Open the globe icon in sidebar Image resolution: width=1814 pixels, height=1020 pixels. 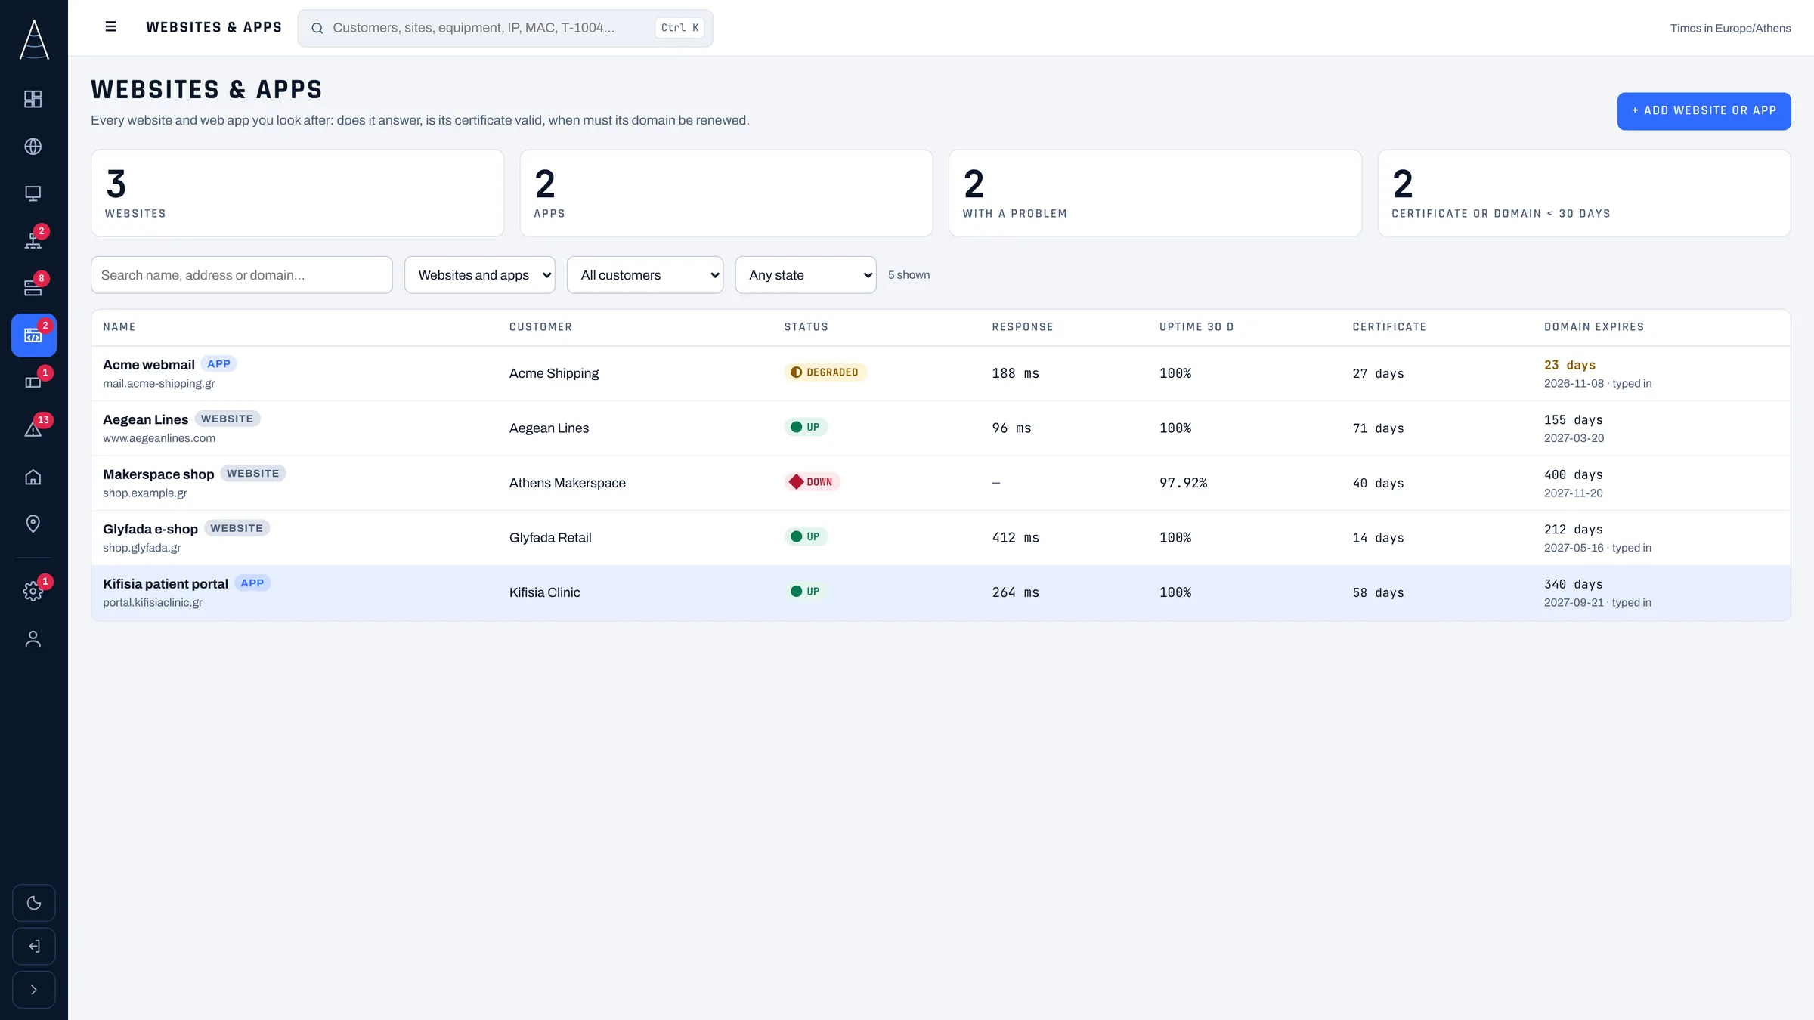tap(33, 146)
